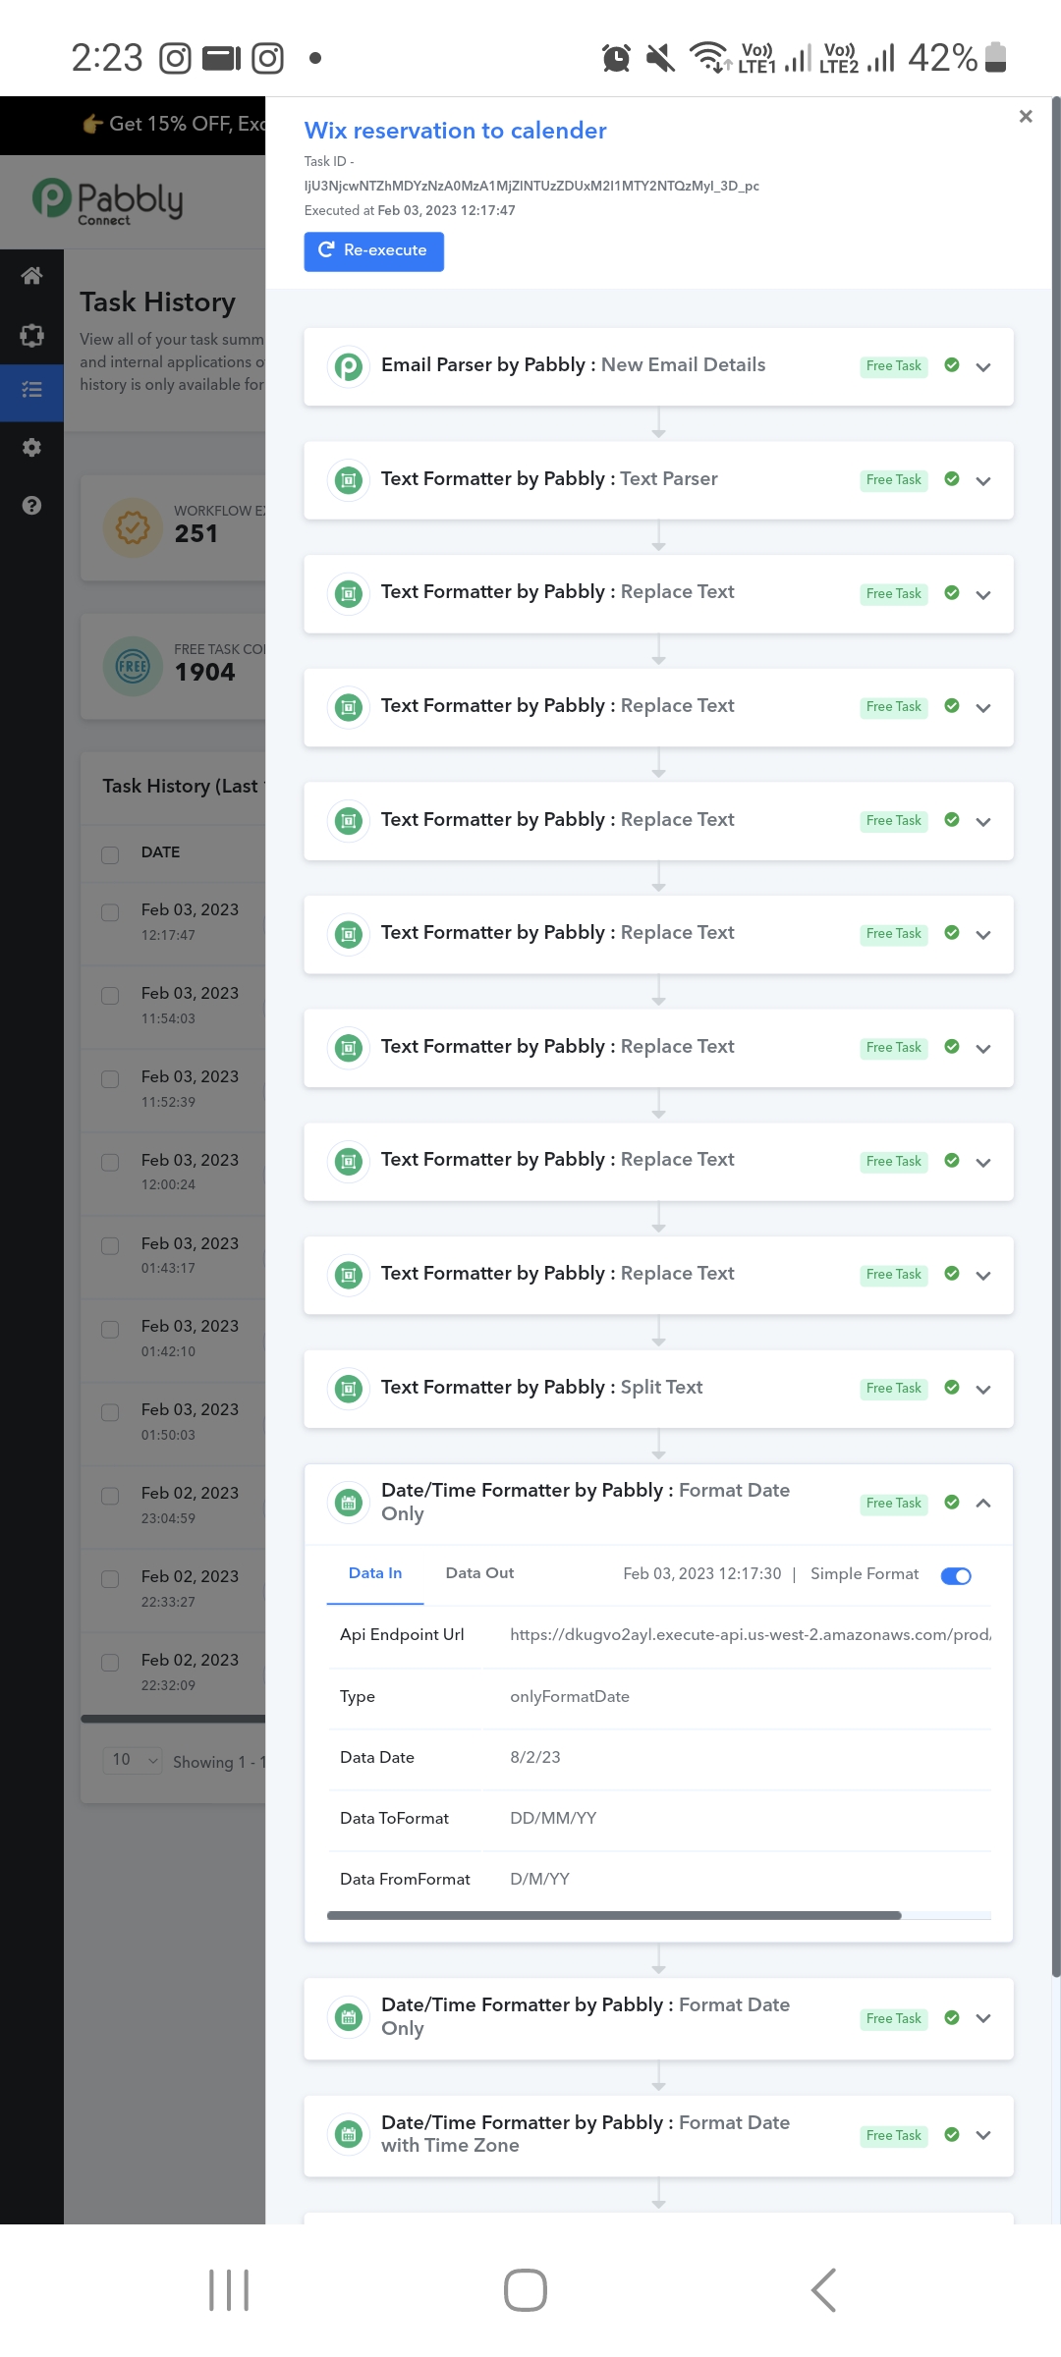The width and height of the screenshot is (1061, 2357).
Task: Click the Text Parser step icon
Action: [348, 480]
